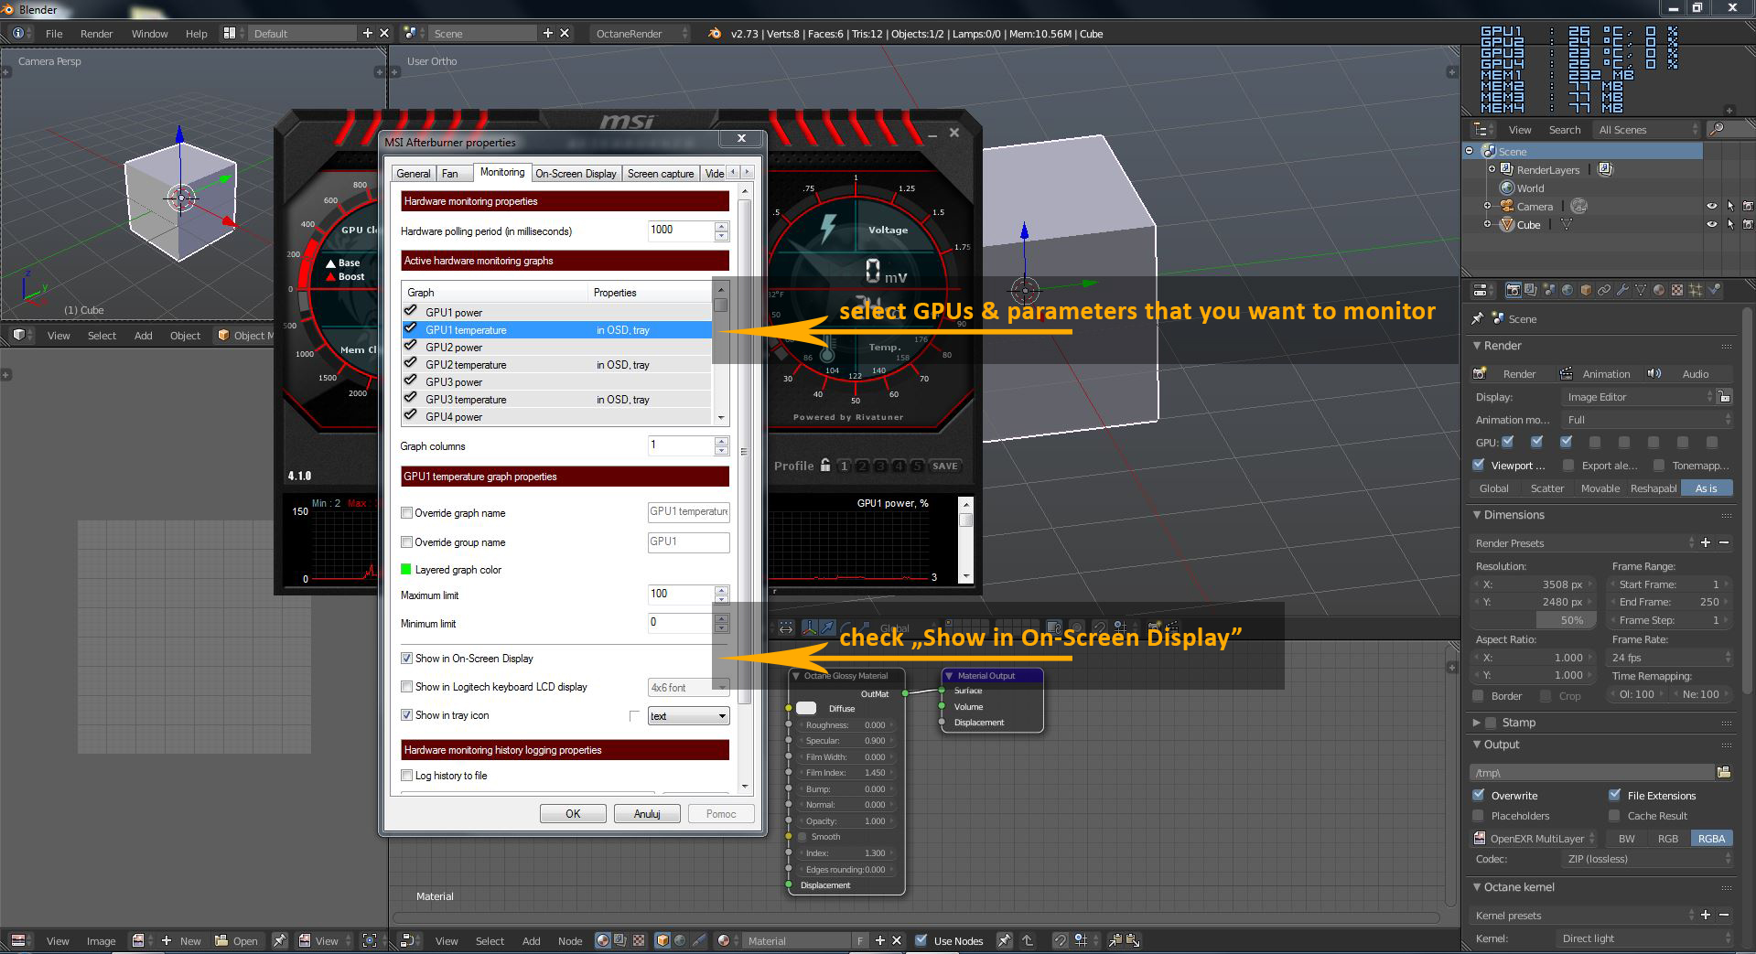Click the Camera object icon in outliner
The image size is (1756, 954).
coord(1507,206)
